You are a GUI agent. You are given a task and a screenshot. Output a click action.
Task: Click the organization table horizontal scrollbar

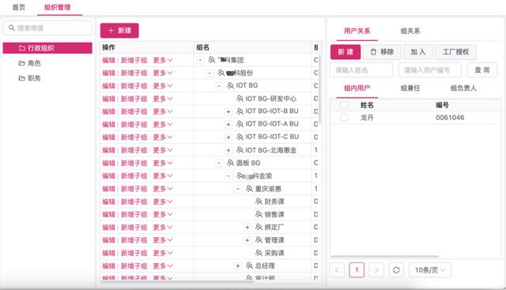pos(177,282)
